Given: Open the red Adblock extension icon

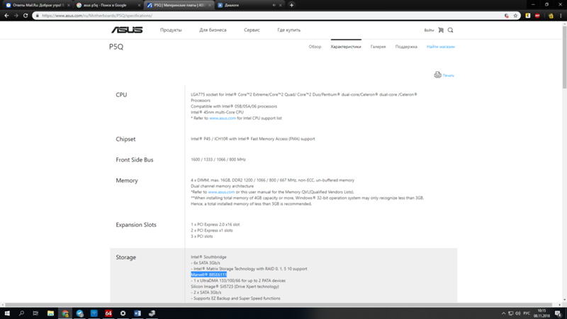Looking at the screenshot, I should pyautogui.click(x=537, y=16).
